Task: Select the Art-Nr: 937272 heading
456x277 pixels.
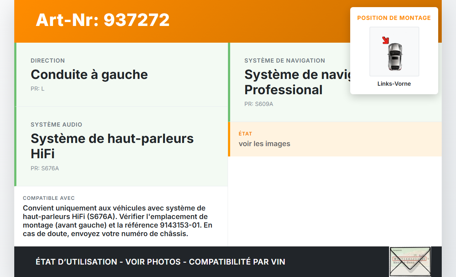Action: [103, 20]
